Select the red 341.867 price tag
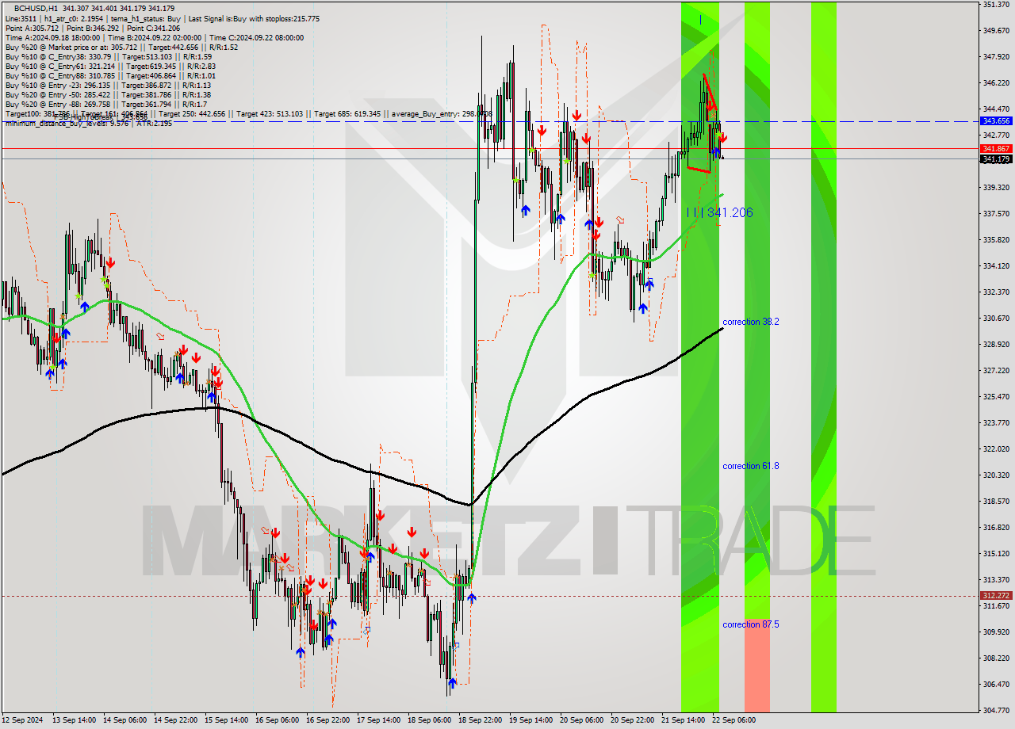Image resolution: width=1015 pixels, height=729 pixels. 996,148
